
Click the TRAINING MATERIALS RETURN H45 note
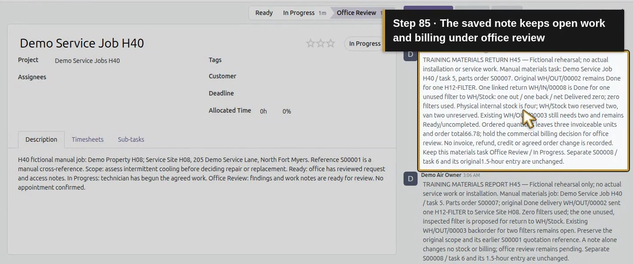click(523, 110)
